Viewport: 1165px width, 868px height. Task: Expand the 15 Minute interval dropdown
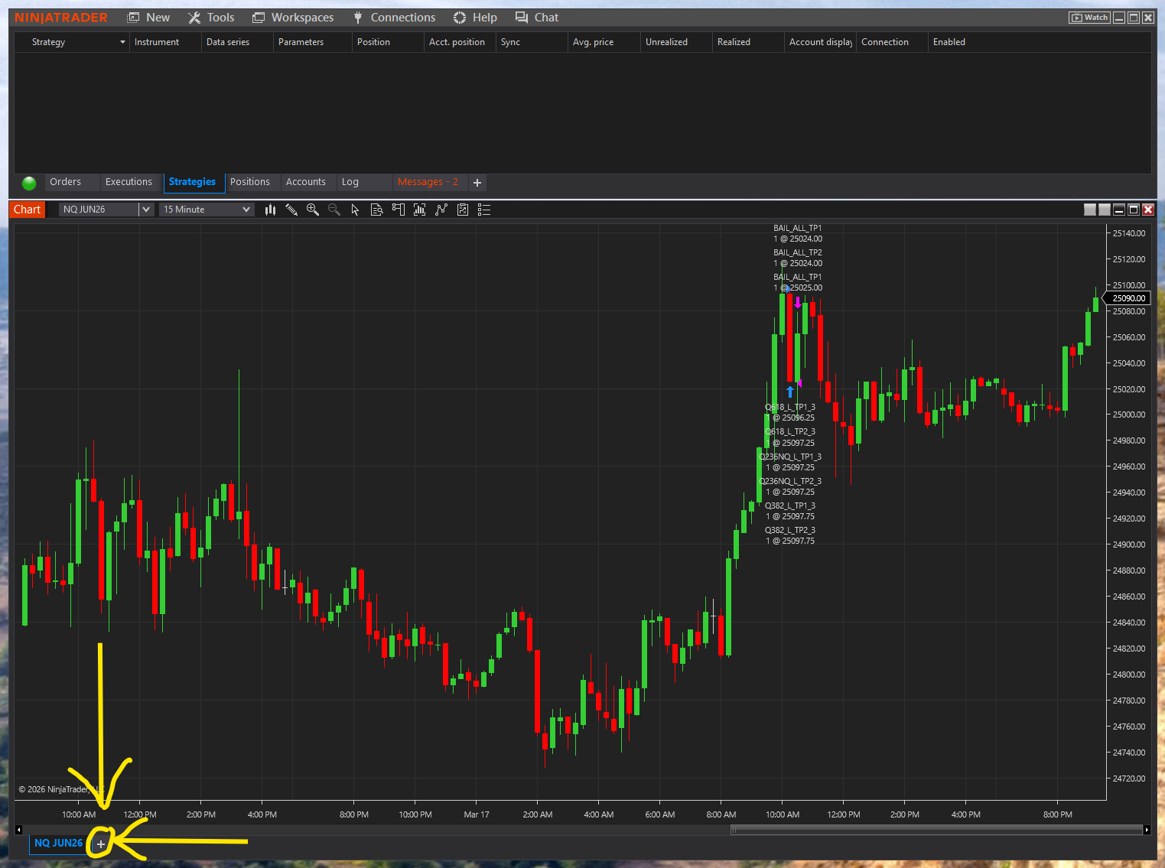tap(246, 209)
